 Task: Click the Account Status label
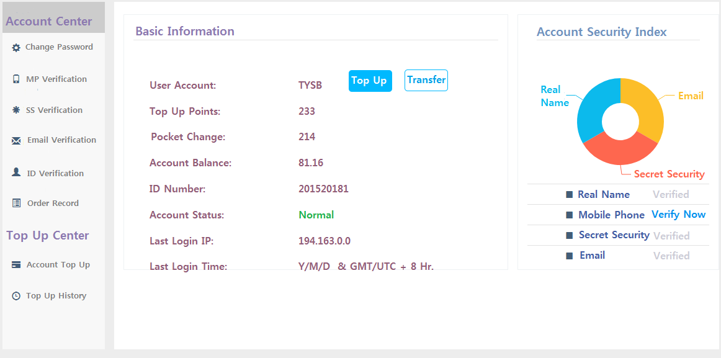pyautogui.click(x=187, y=215)
